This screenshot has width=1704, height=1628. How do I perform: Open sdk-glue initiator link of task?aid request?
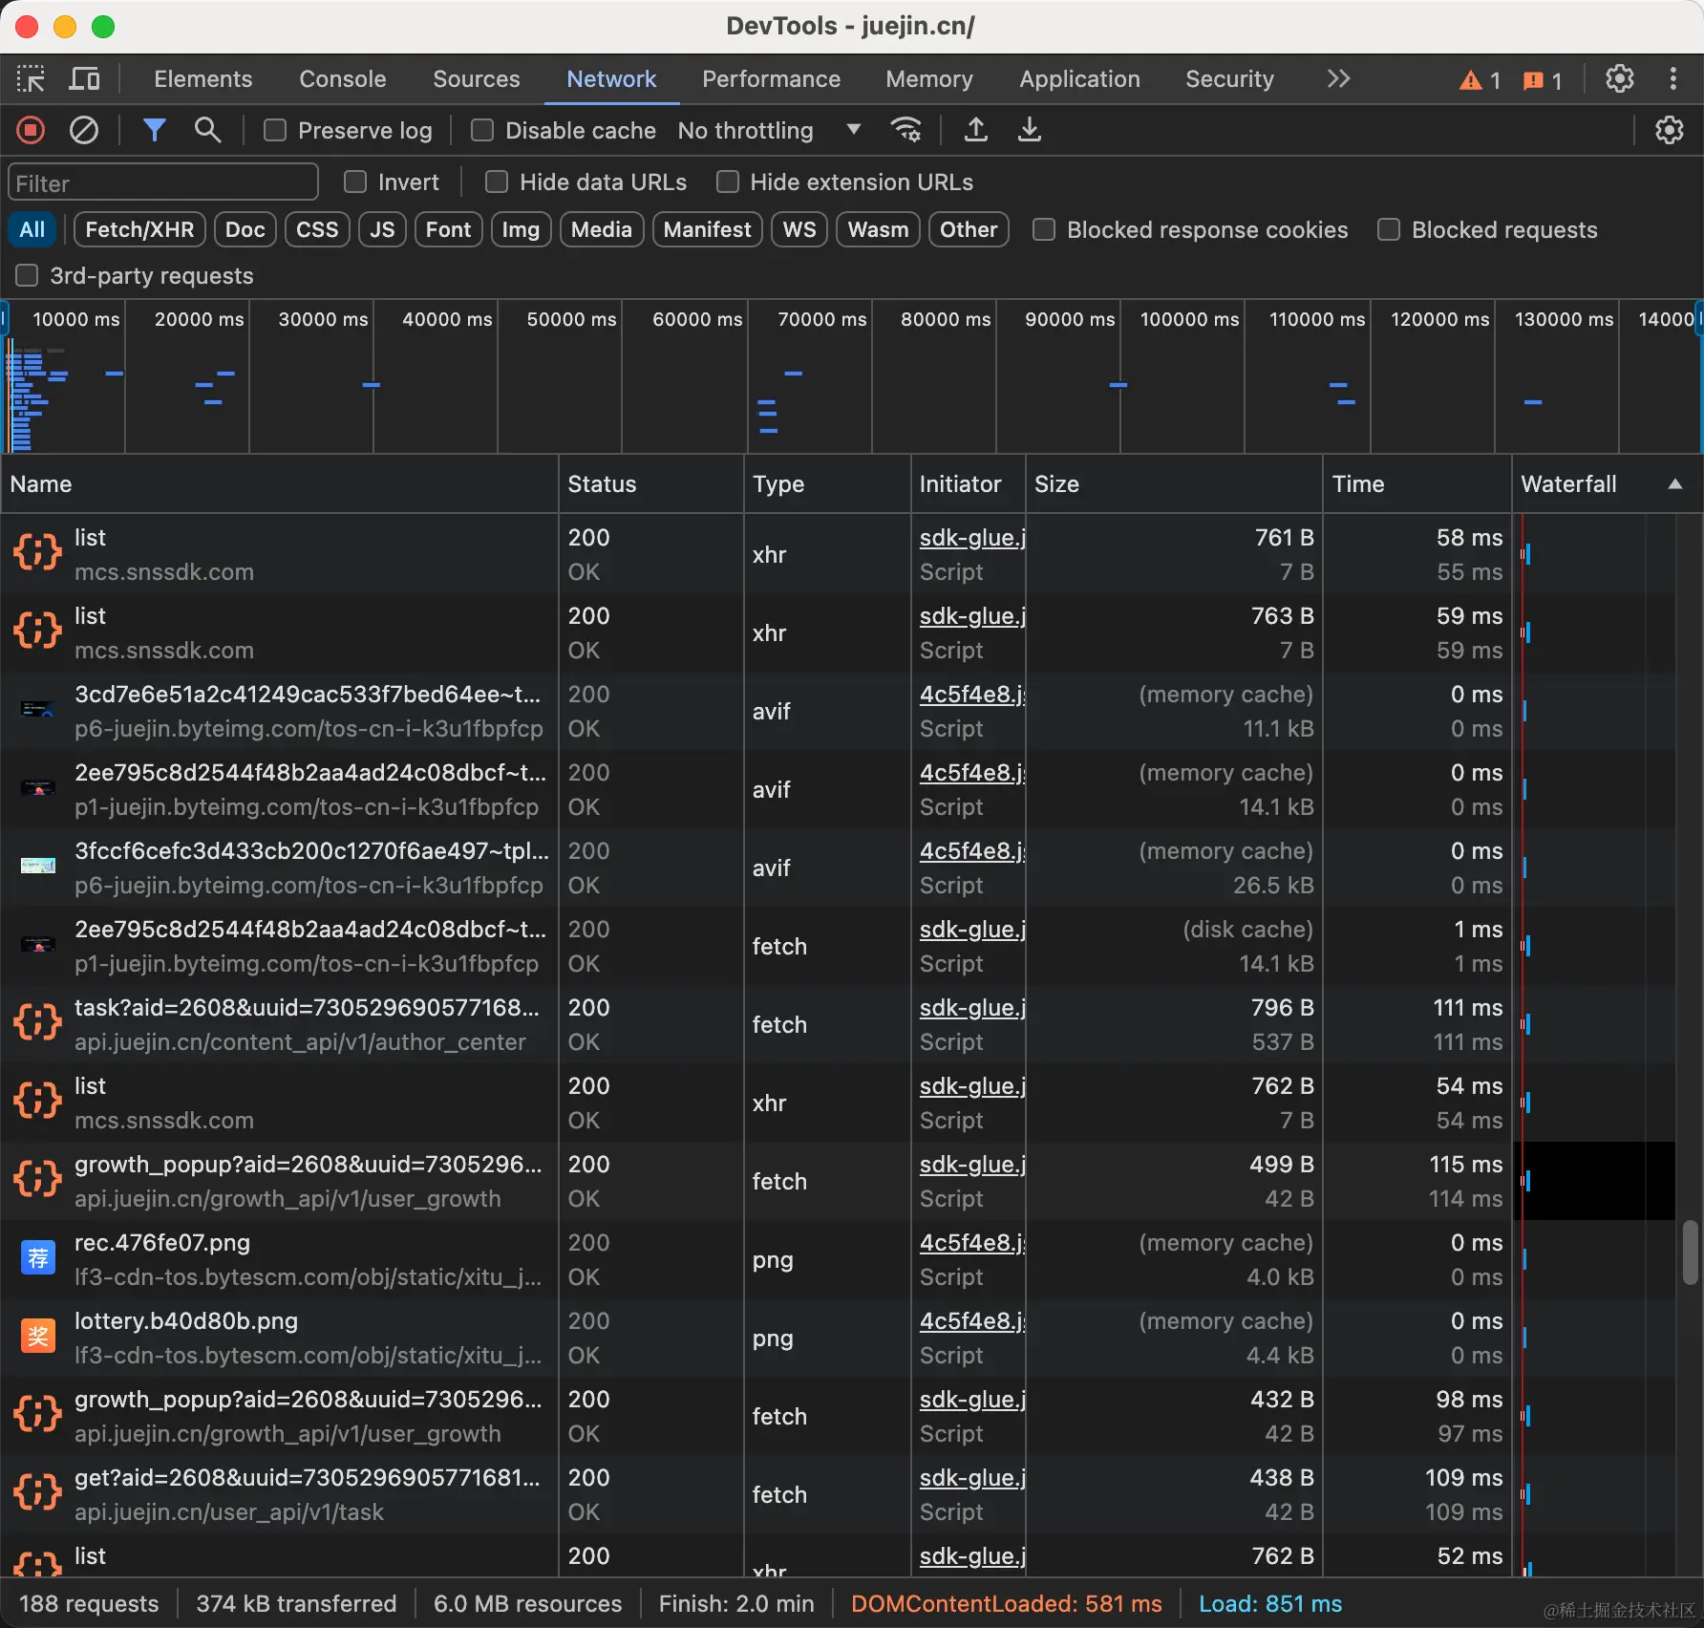(972, 1008)
